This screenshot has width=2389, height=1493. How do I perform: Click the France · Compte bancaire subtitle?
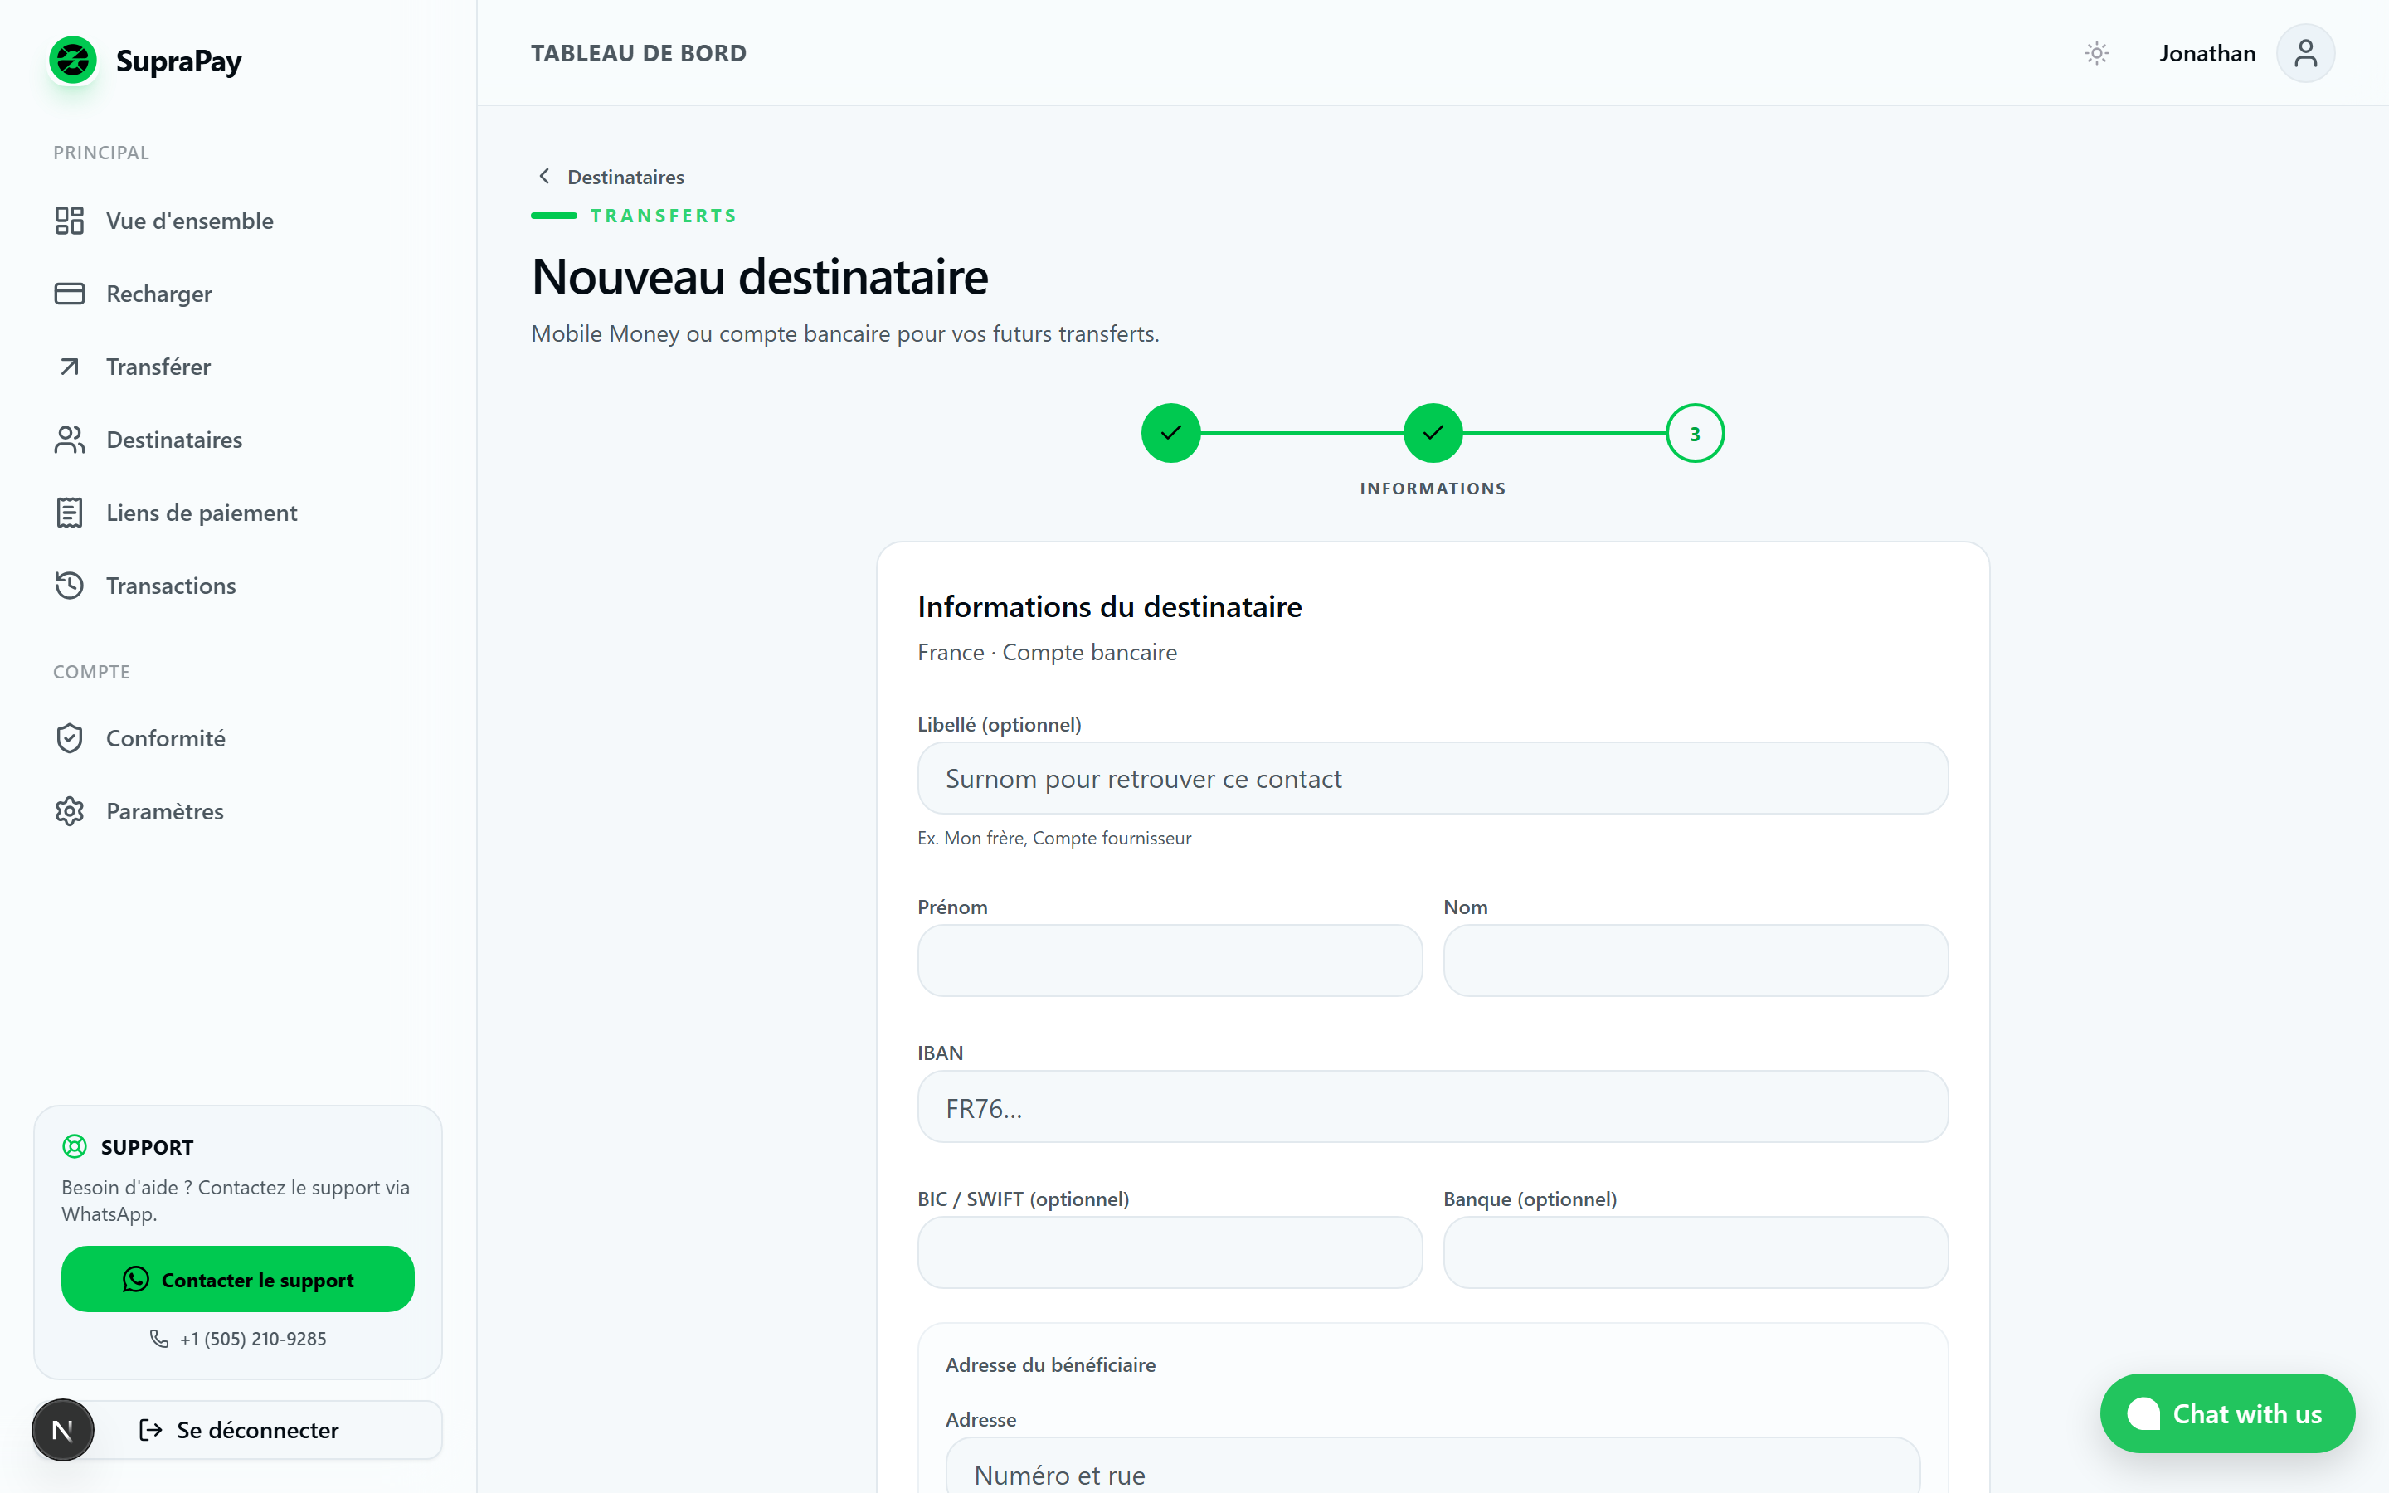(x=1046, y=652)
